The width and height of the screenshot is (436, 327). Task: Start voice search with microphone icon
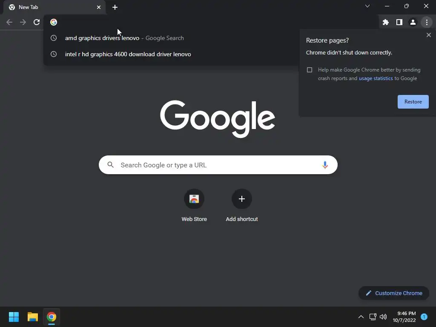(x=325, y=165)
